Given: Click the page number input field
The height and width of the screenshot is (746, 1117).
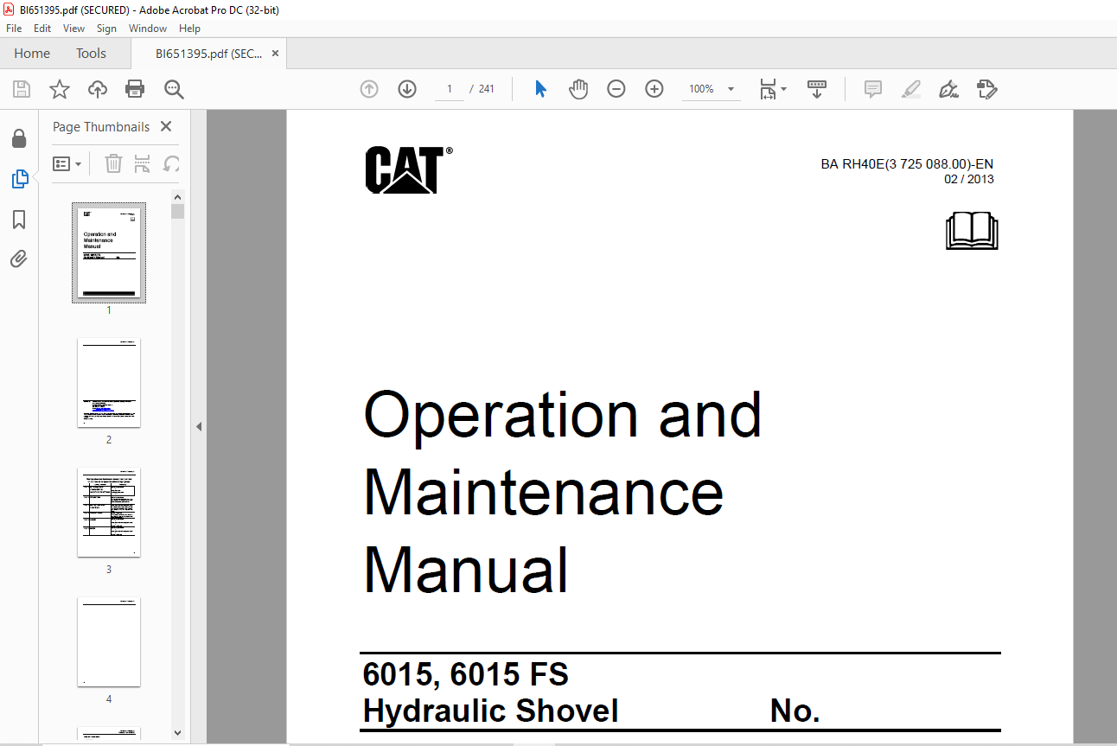Looking at the screenshot, I should 450,89.
